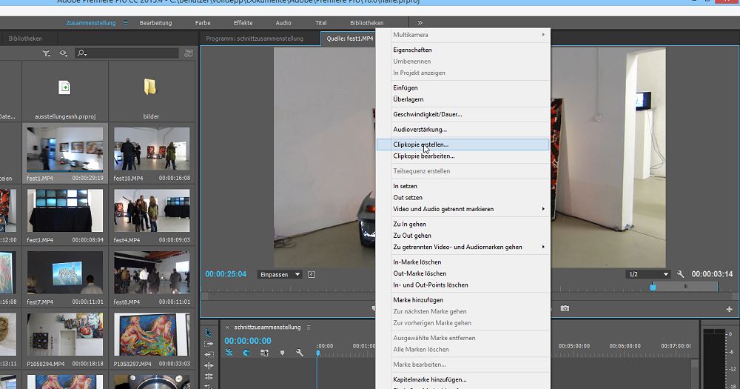Select the Track Select Forward tool
The height and width of the screenshot is (389, 740).
(209, 344)
